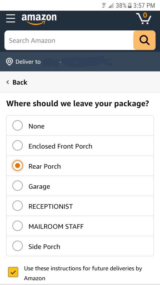Open the hamburger menu icon
This screenshot has height=285, width=160.
tap(11, 19)
